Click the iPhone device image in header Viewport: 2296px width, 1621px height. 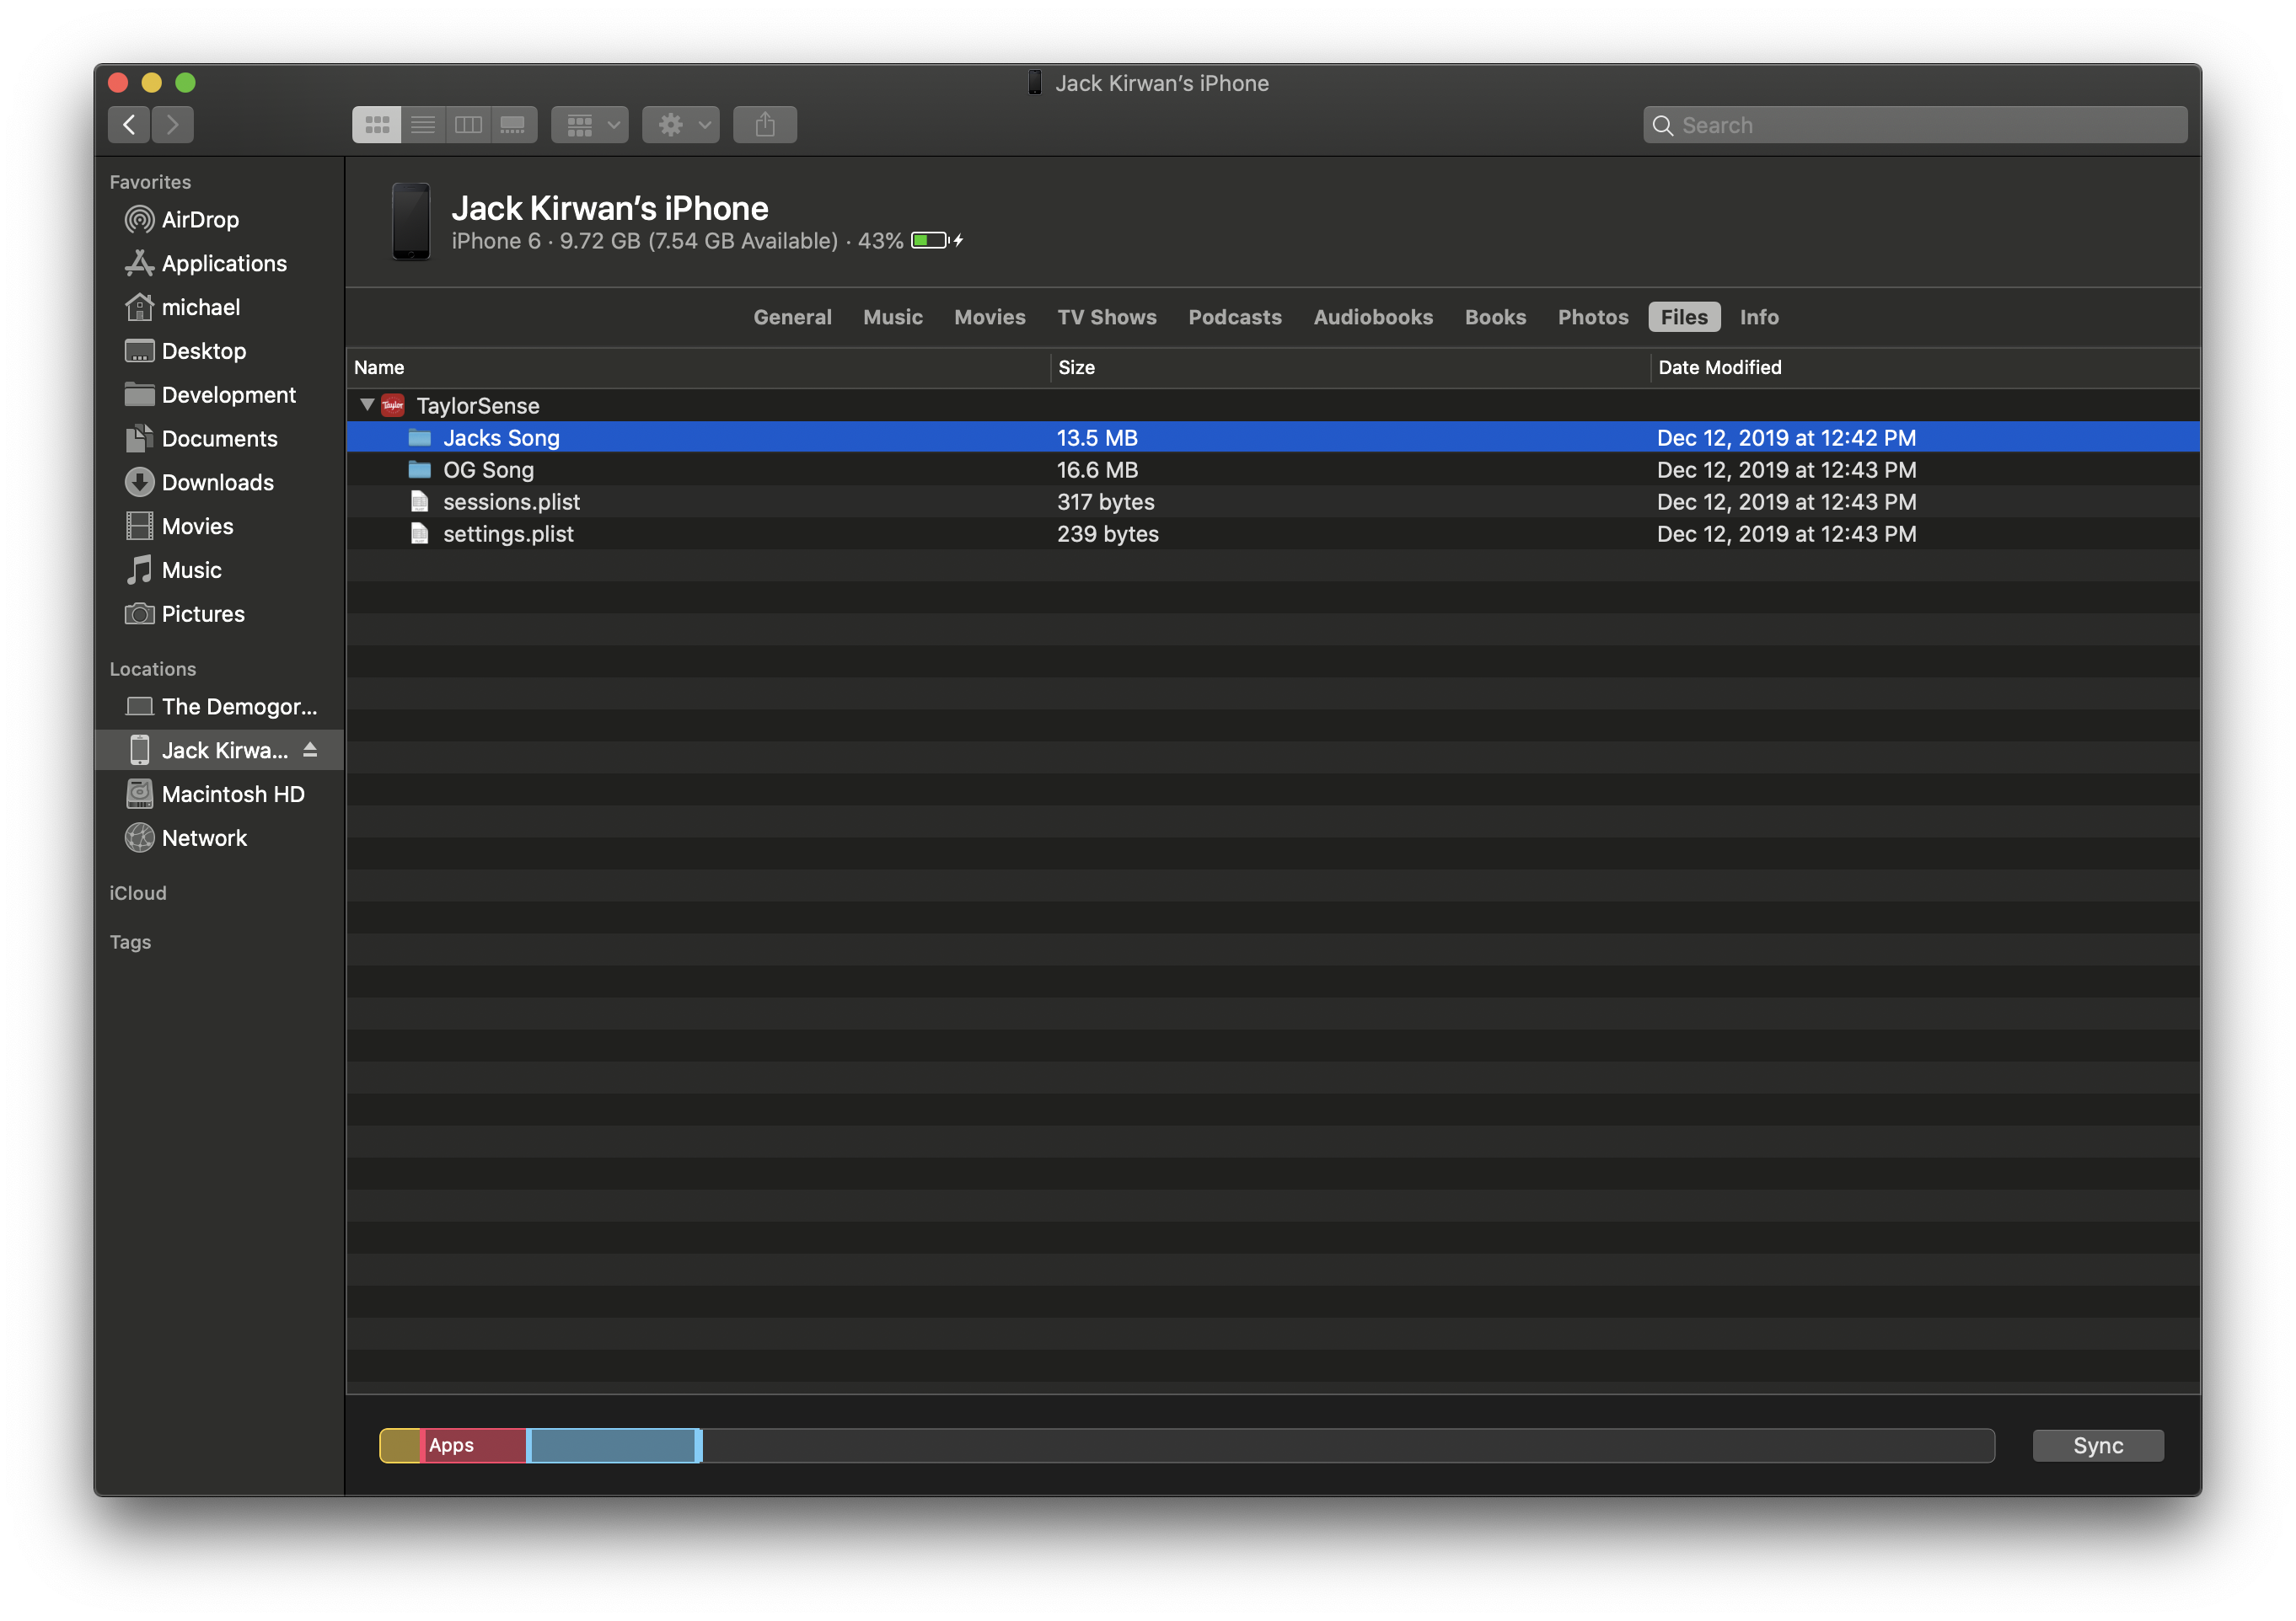[411, 221]
